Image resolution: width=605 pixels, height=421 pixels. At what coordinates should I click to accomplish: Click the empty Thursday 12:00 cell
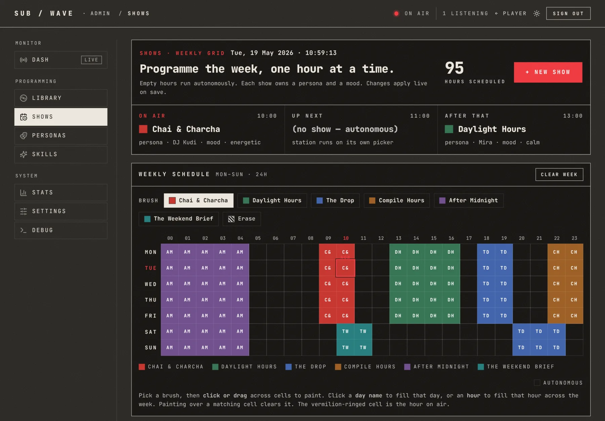381,300
